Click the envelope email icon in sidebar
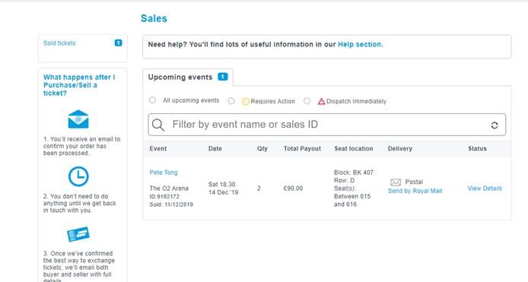This screenshot has width=528, height=282. click(78, 119)
